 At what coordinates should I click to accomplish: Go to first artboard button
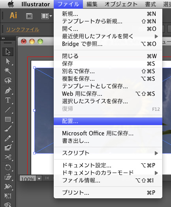click(47, 178)
